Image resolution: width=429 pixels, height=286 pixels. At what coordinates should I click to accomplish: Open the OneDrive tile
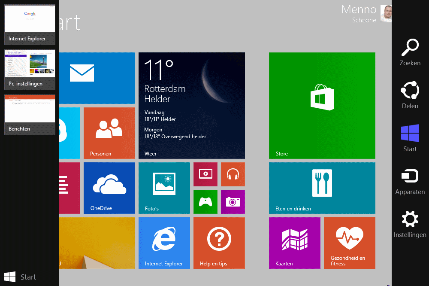click(x=109, y=188)
